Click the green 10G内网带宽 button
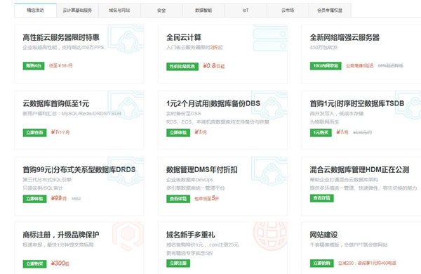Screen dimensions: 421x274 tap(326, 65)
